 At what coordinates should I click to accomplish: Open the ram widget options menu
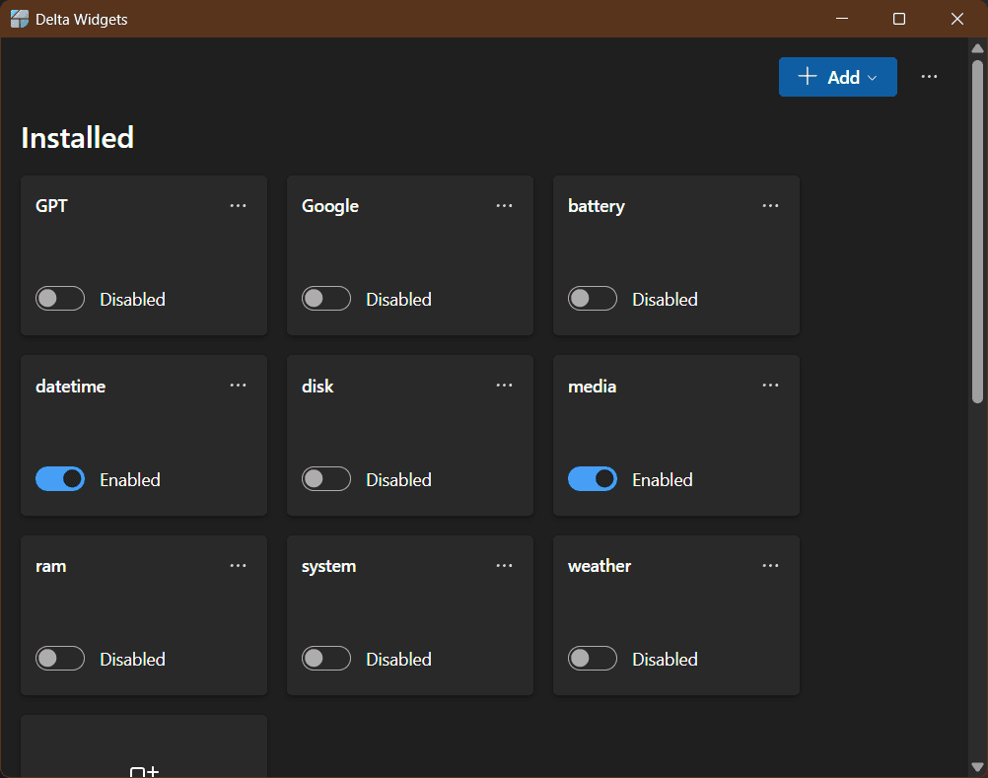pyautogui.click(x=238, y=565)
